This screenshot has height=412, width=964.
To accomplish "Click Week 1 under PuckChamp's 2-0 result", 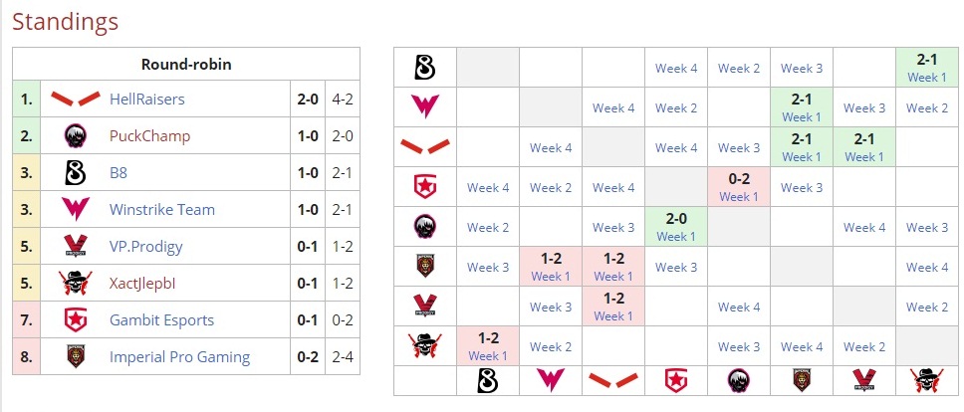I will click(x=676, y=237).
